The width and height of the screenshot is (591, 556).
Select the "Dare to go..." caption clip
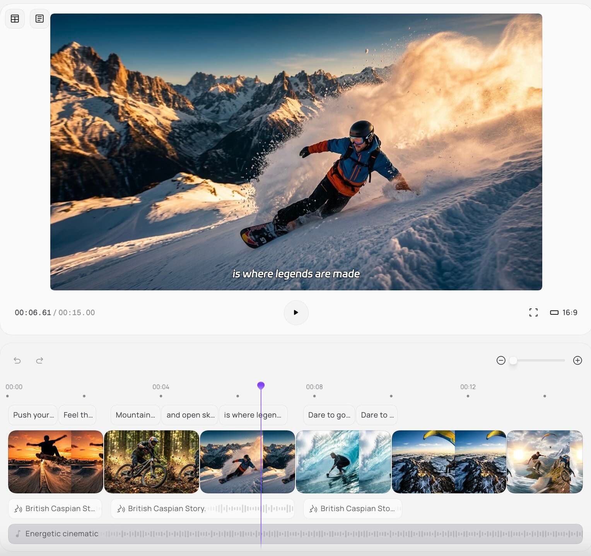329,415
